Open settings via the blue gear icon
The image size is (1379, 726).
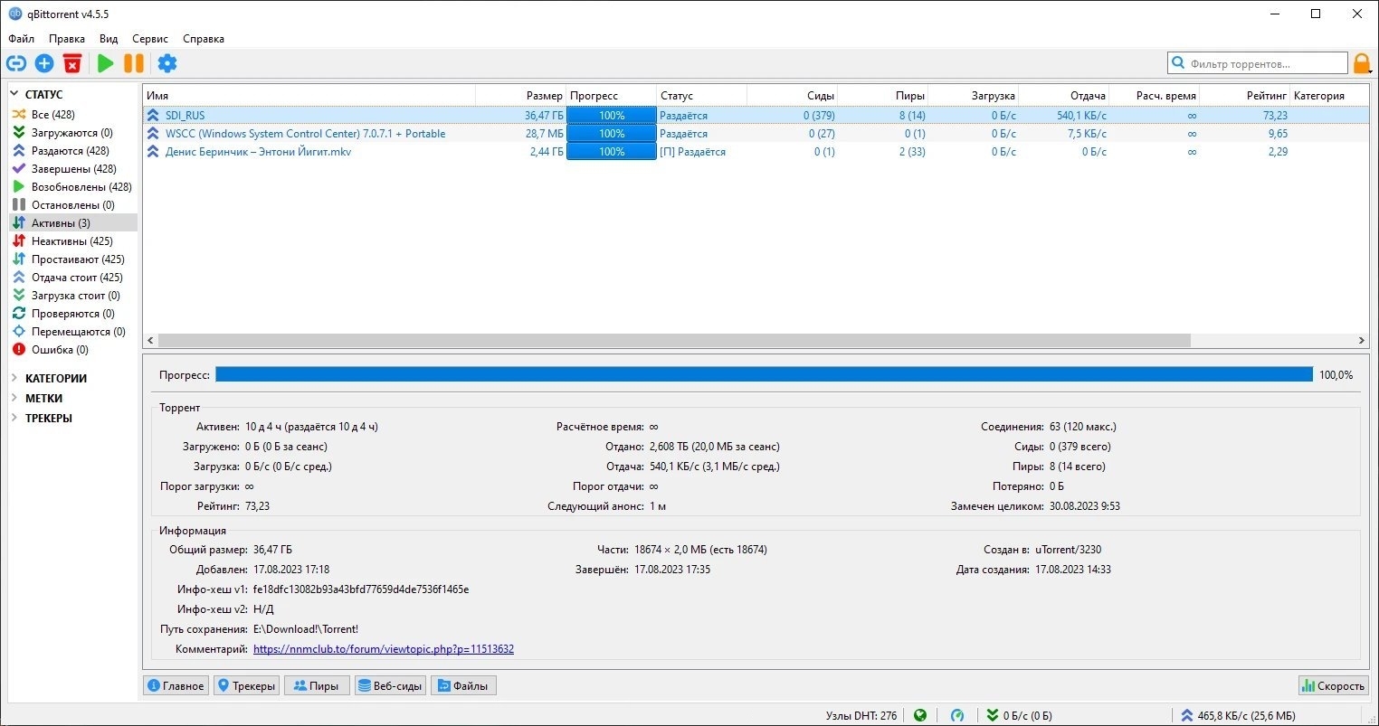click(167, 63)
